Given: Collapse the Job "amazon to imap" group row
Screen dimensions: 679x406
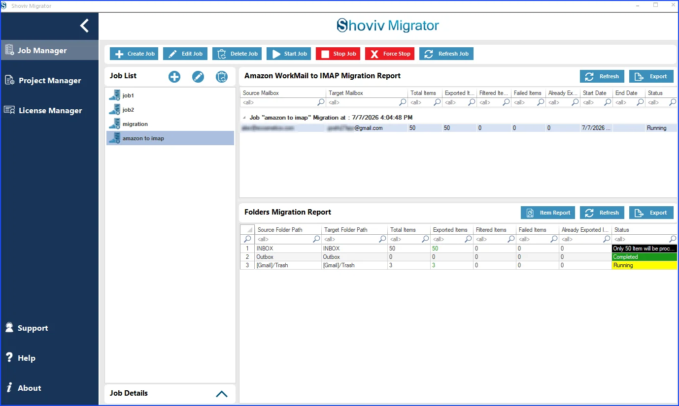Looking at the screenshot, I should [244, 118].
